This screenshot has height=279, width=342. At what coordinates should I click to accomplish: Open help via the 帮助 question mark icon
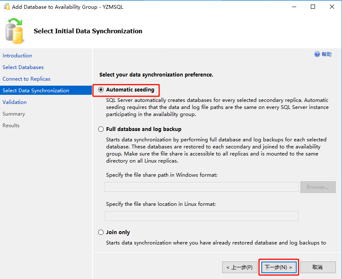pyautogui.click(x=317, y=54)
